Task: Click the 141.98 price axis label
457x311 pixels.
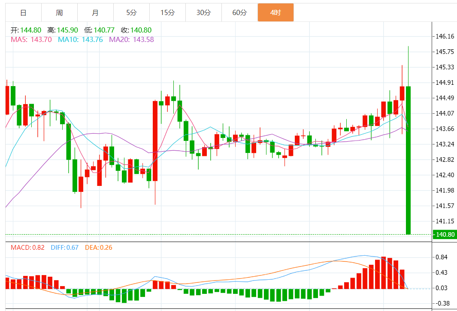Action: coord(445,191)
